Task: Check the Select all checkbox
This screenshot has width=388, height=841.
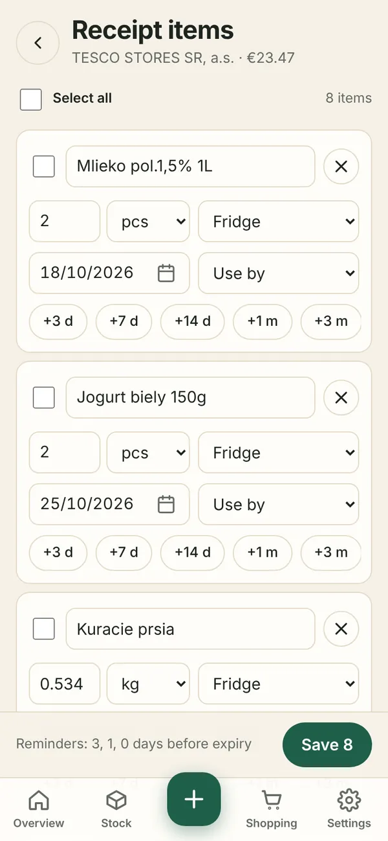Action: pyautogui.click(x=31, y=99)
